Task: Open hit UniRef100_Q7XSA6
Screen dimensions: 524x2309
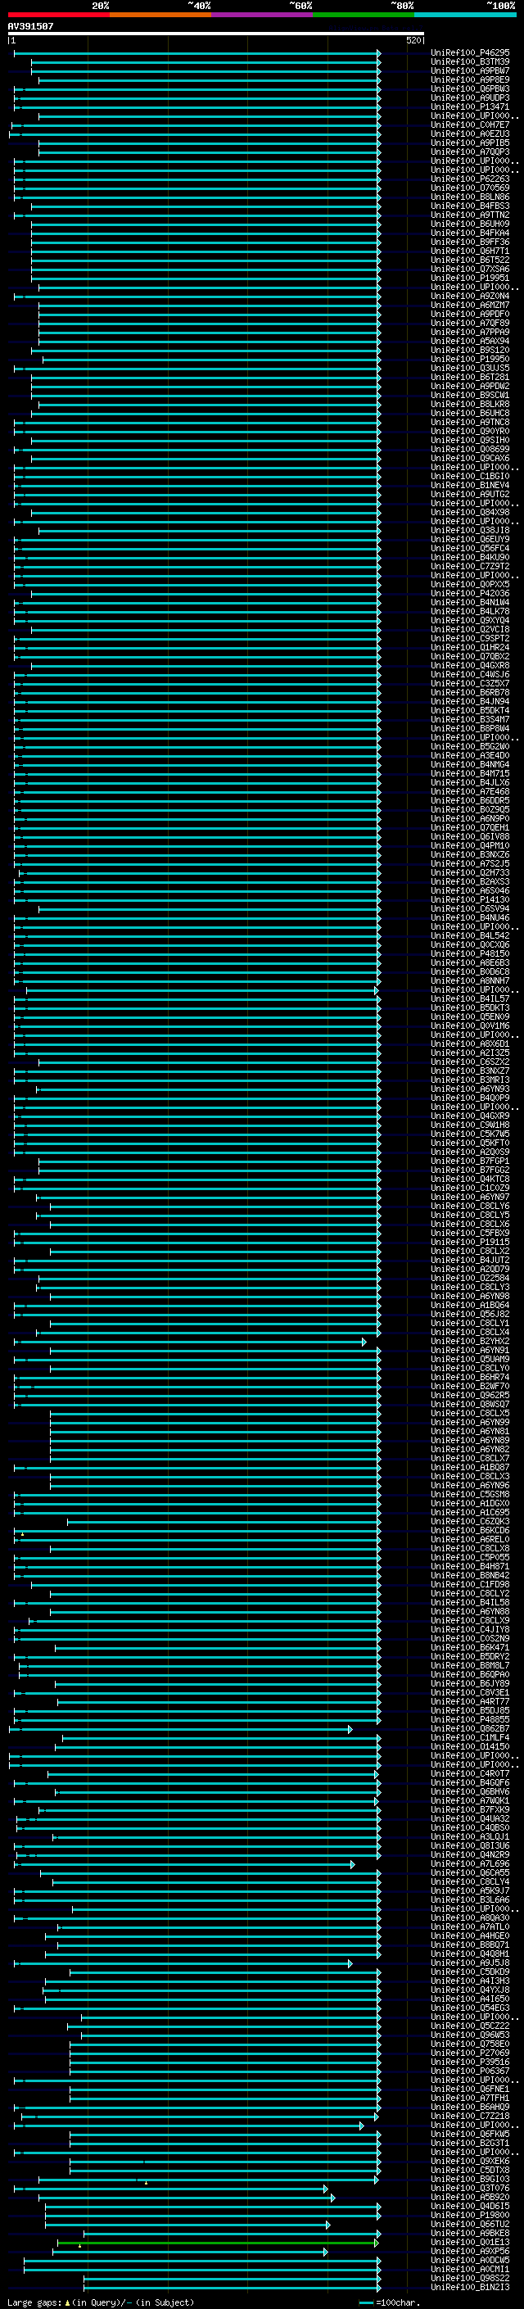Action: click(x=470, y=269)
